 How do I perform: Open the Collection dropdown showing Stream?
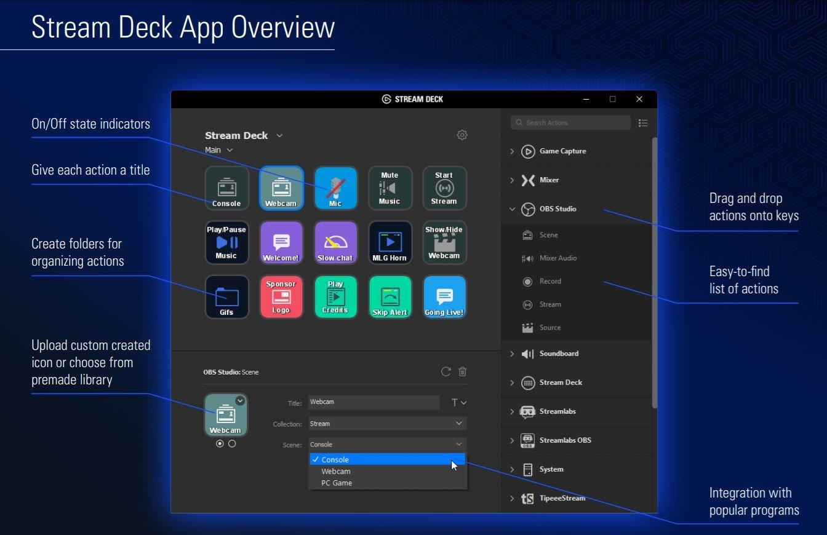pyautogui.click(x=387, y=424)
